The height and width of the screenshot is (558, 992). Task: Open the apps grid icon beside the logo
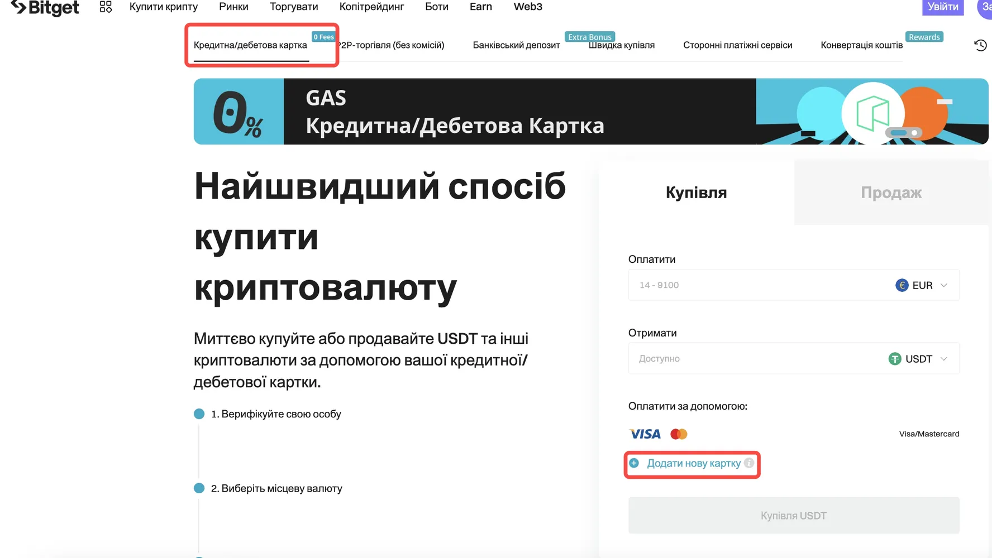[x=105, y=7]
